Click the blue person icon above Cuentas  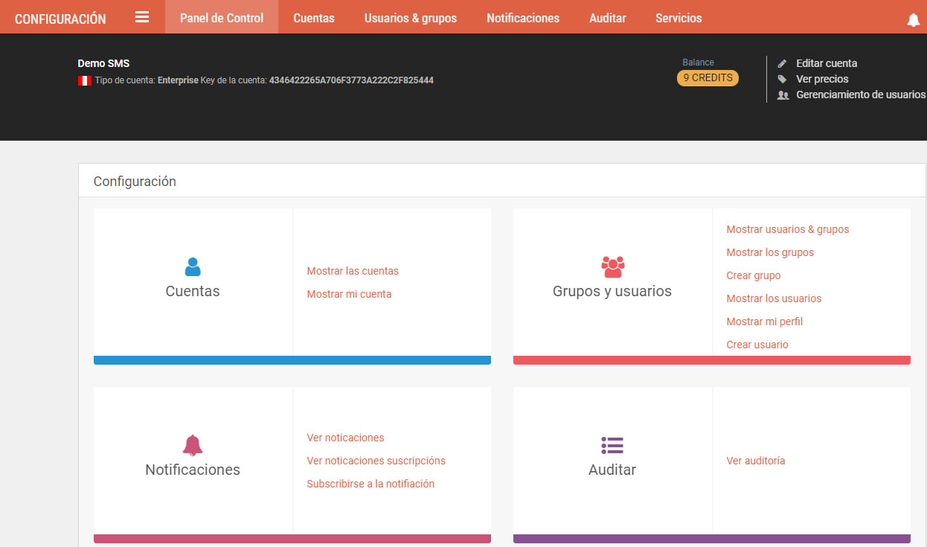point(193,266)
